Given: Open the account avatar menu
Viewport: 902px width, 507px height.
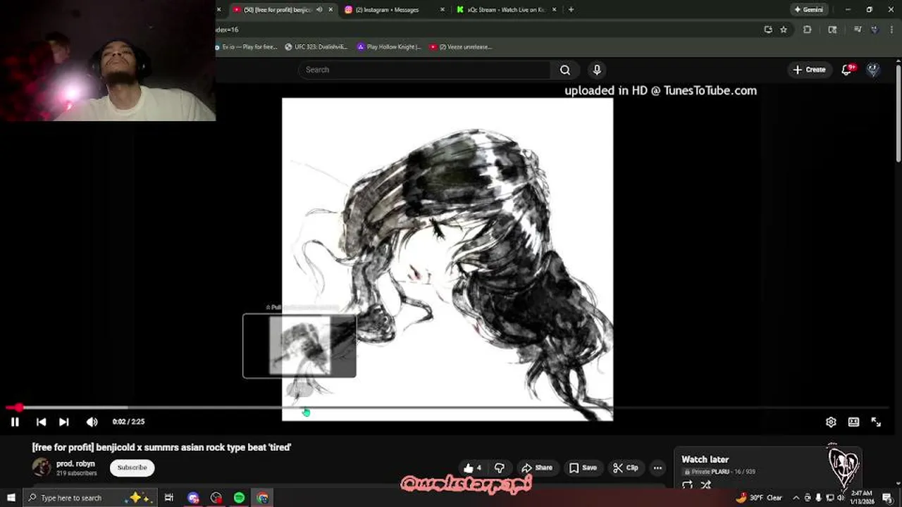Looking at the screenshot, I should click(873, 70).
